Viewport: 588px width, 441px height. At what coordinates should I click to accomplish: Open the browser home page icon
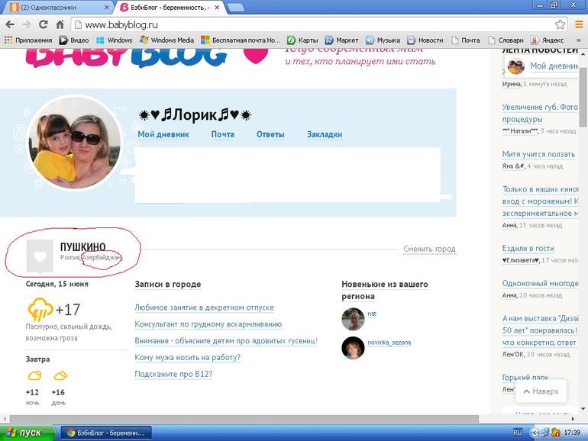60,24
